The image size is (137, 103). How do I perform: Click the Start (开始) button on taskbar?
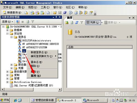click(5, 100)
